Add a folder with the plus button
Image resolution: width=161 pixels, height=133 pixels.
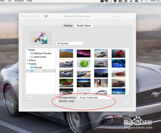(27, 98)
